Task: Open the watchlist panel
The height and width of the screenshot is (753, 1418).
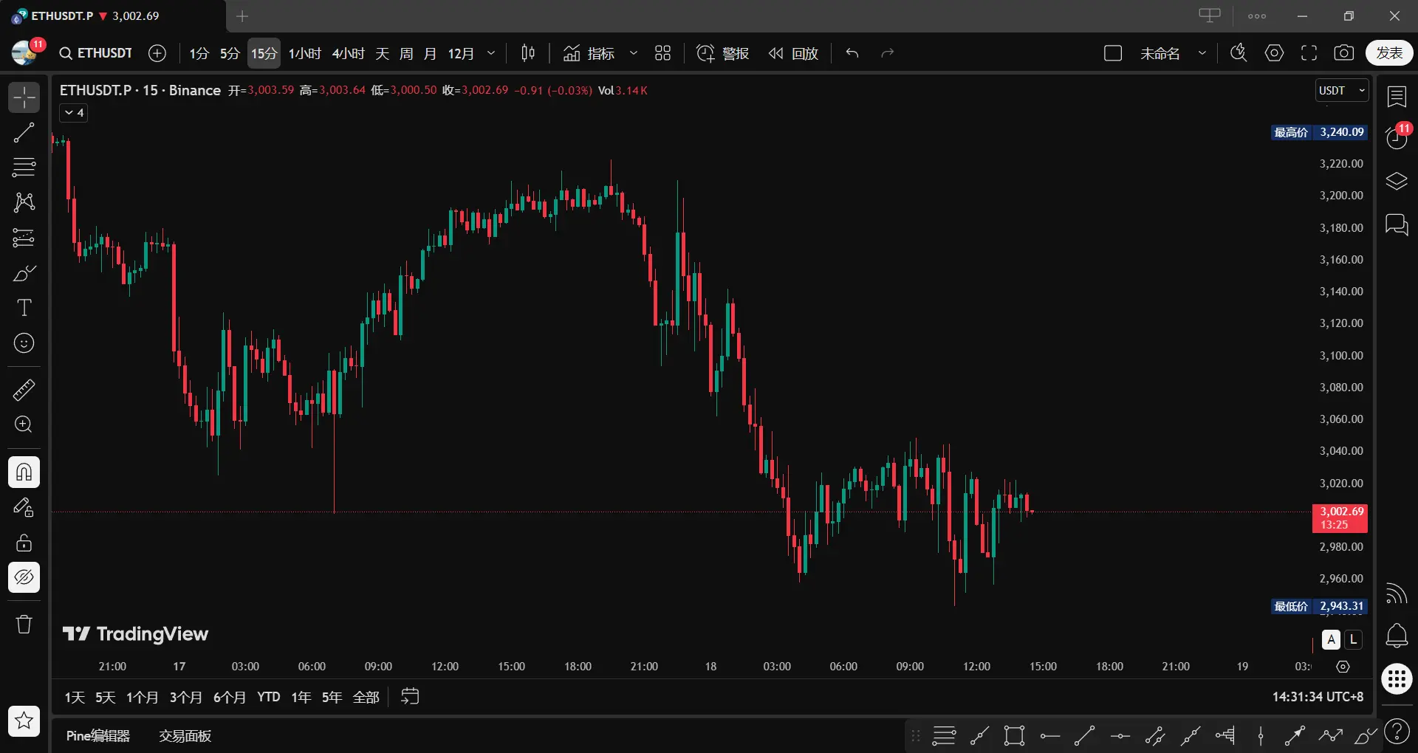Action: point(1397,97)
